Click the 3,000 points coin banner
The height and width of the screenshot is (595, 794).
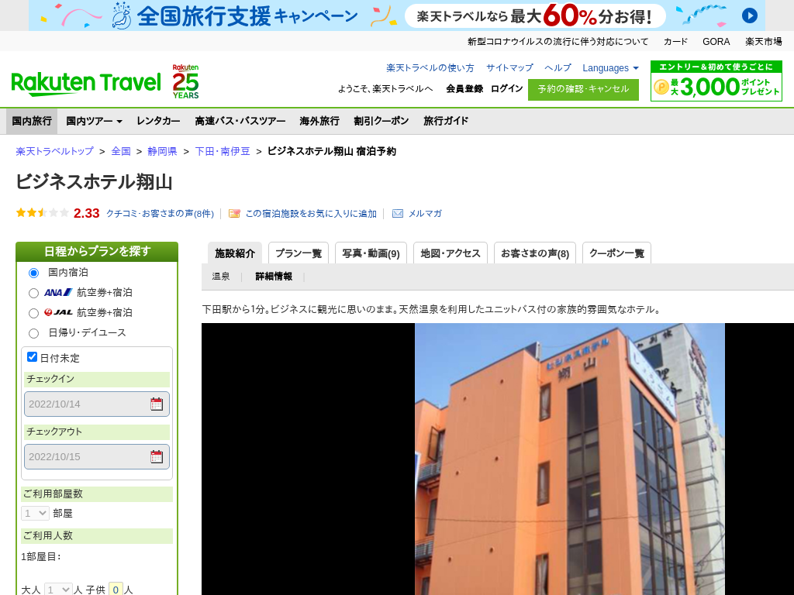[716, 81]
